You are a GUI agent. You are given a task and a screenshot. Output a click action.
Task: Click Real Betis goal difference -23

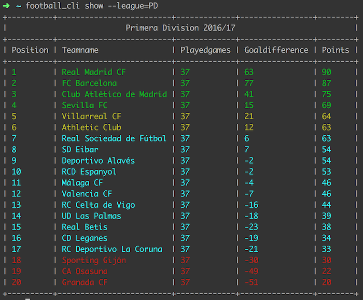pos(252,227)
